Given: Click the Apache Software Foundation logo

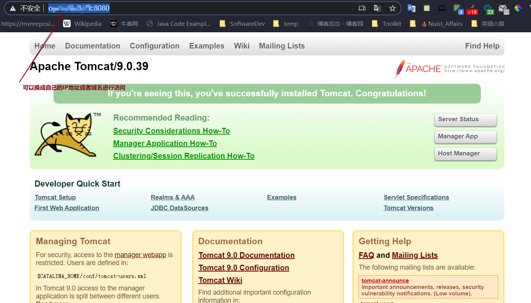Looking at the screenshot, I should pos(450,69).
